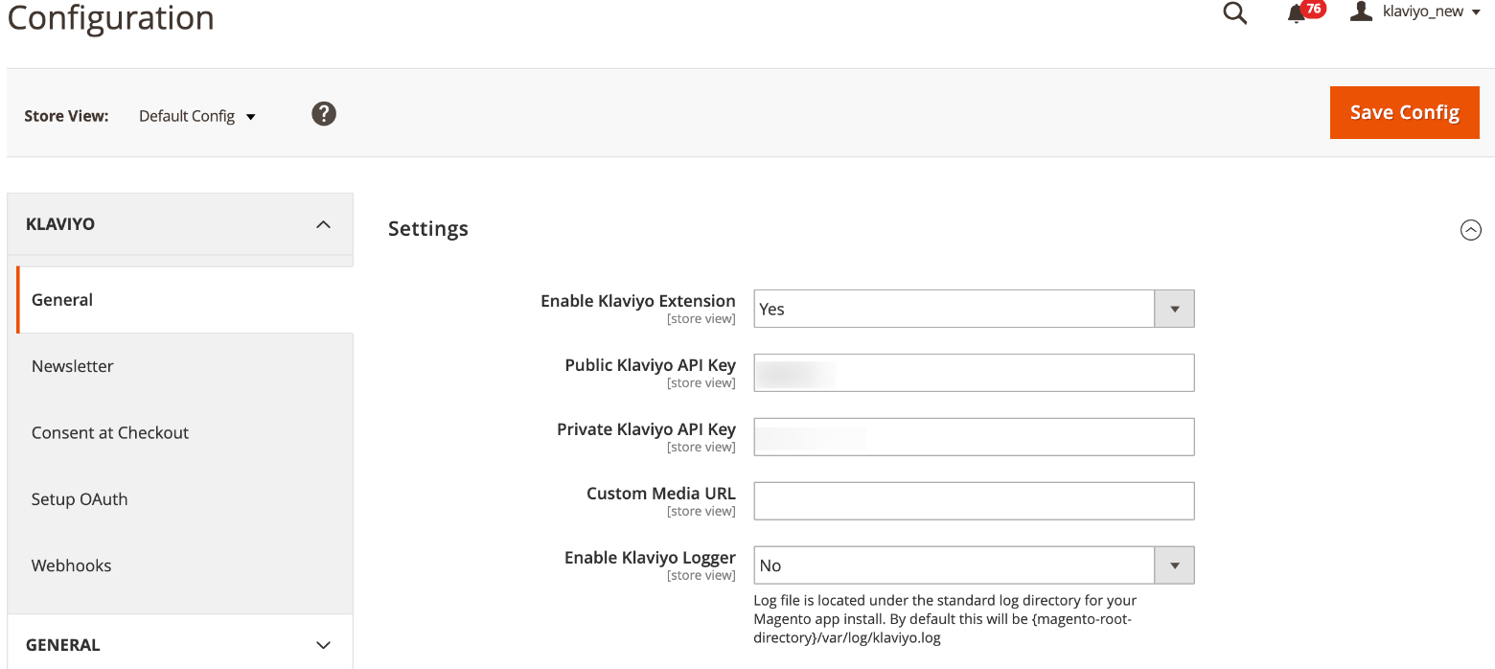The height and width of the screenshot is (669, 1495).
Task: Open Store View Default Config switcher
Action: click(x=197, y=116)
